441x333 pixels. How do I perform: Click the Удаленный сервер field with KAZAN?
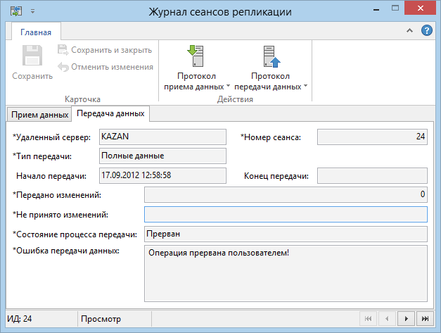coord(162,137)
